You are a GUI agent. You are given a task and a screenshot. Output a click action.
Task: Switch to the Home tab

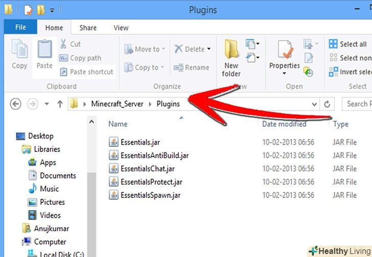pyautogui.click(x=54, y=28)
